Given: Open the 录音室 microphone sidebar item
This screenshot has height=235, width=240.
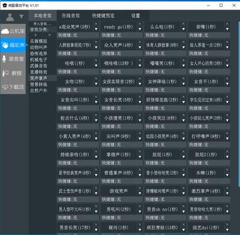Looking at the screenshot, I should click(13, 59).
